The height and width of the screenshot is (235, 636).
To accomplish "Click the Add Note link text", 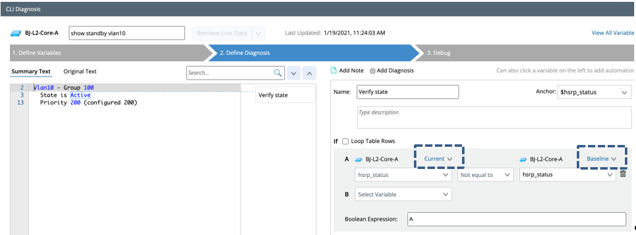I will coord(351,70).
